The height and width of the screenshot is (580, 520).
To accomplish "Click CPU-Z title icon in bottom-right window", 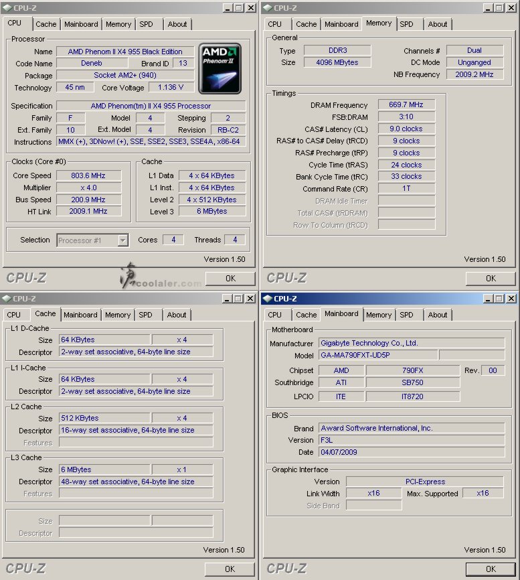I will (268, 299).
